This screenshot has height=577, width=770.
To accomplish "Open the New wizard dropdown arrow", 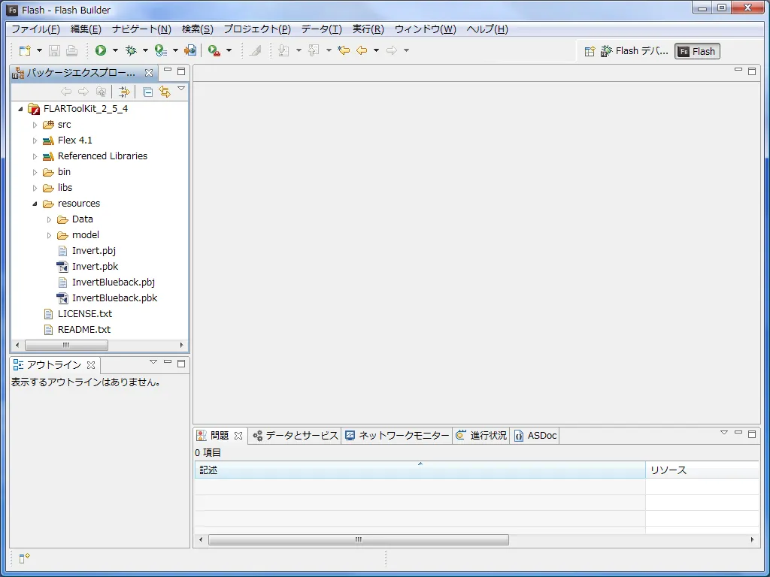I will 39,50.
